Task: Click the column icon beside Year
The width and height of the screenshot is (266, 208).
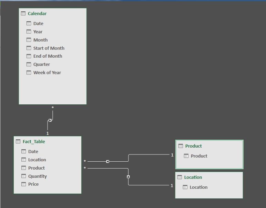Action: [x=29, y=32]
